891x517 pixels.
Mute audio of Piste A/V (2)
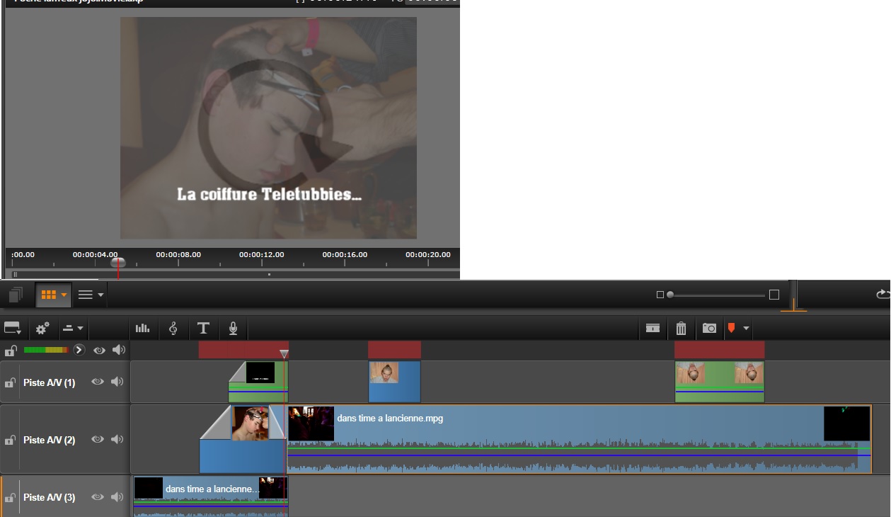(117, 439)
